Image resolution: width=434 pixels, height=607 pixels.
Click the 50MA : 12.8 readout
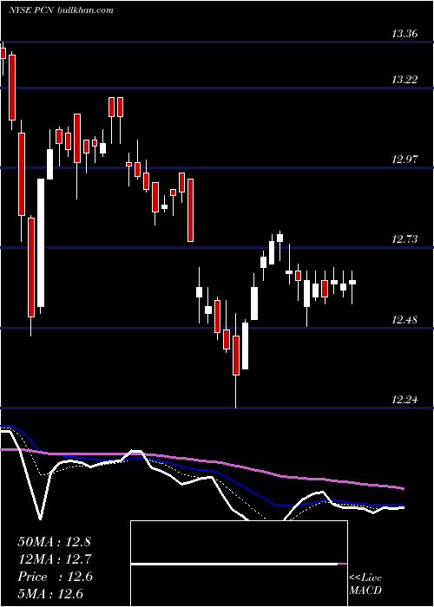pos(54,542)
